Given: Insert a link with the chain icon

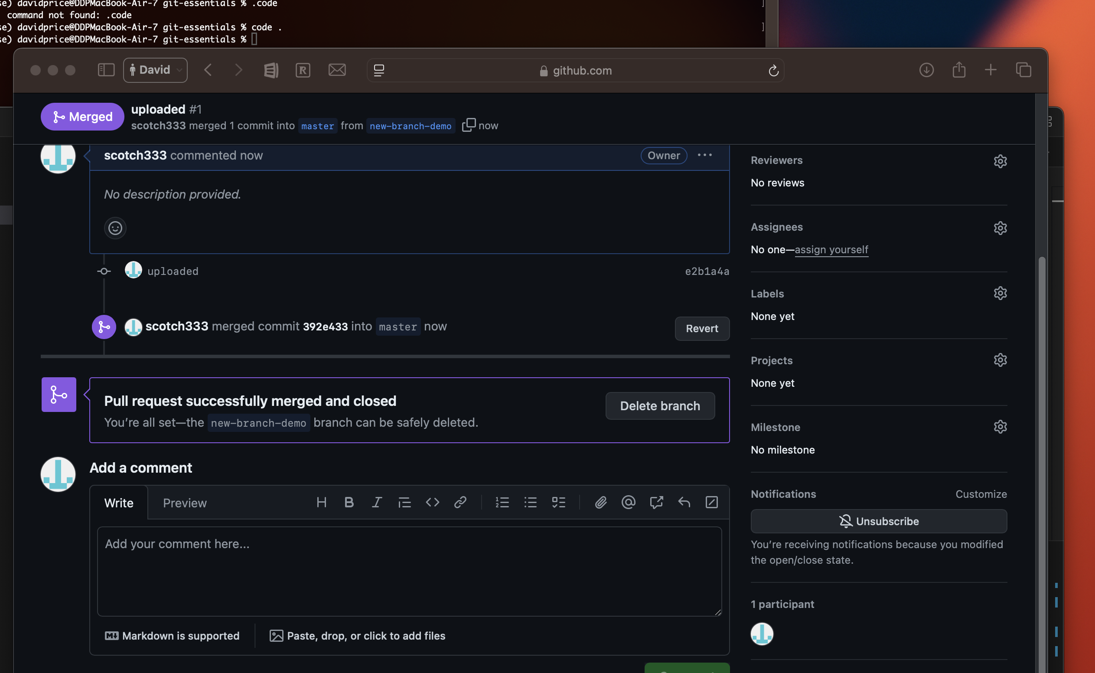Looking at the screenshot, I should click(460, 503).
